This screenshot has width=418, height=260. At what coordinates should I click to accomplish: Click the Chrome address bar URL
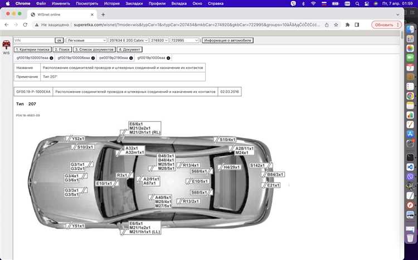(x=197, y=25)
